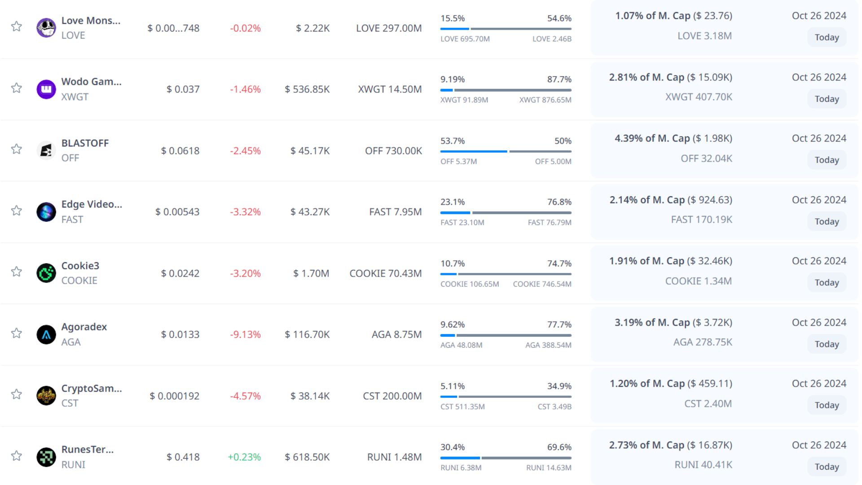Open the Agoradex token name link

pyautogui.click(x=84, y=327)
